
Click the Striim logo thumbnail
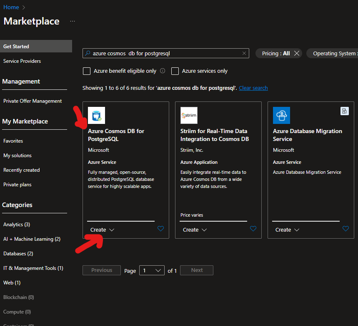click(189, 115)
